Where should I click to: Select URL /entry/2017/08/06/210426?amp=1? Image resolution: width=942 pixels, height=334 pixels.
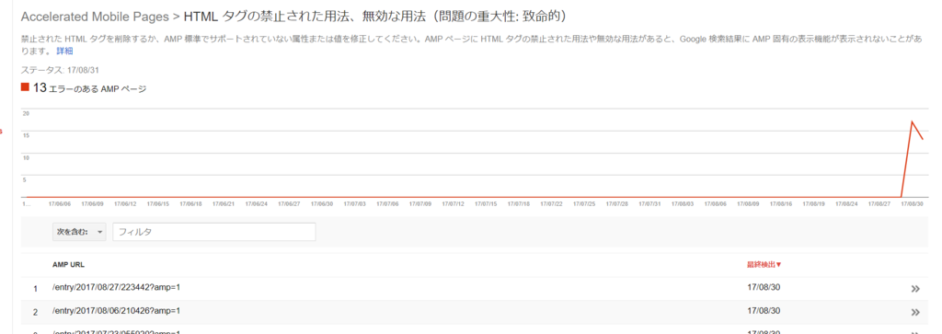click(x=117, y=311)
